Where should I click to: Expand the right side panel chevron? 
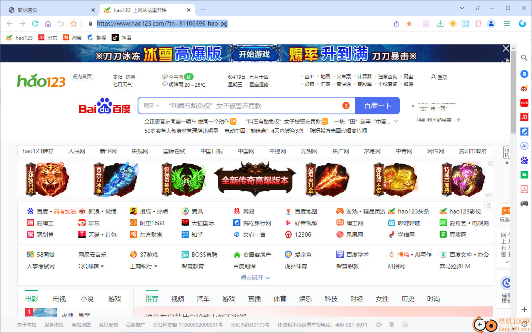(507, 262)
